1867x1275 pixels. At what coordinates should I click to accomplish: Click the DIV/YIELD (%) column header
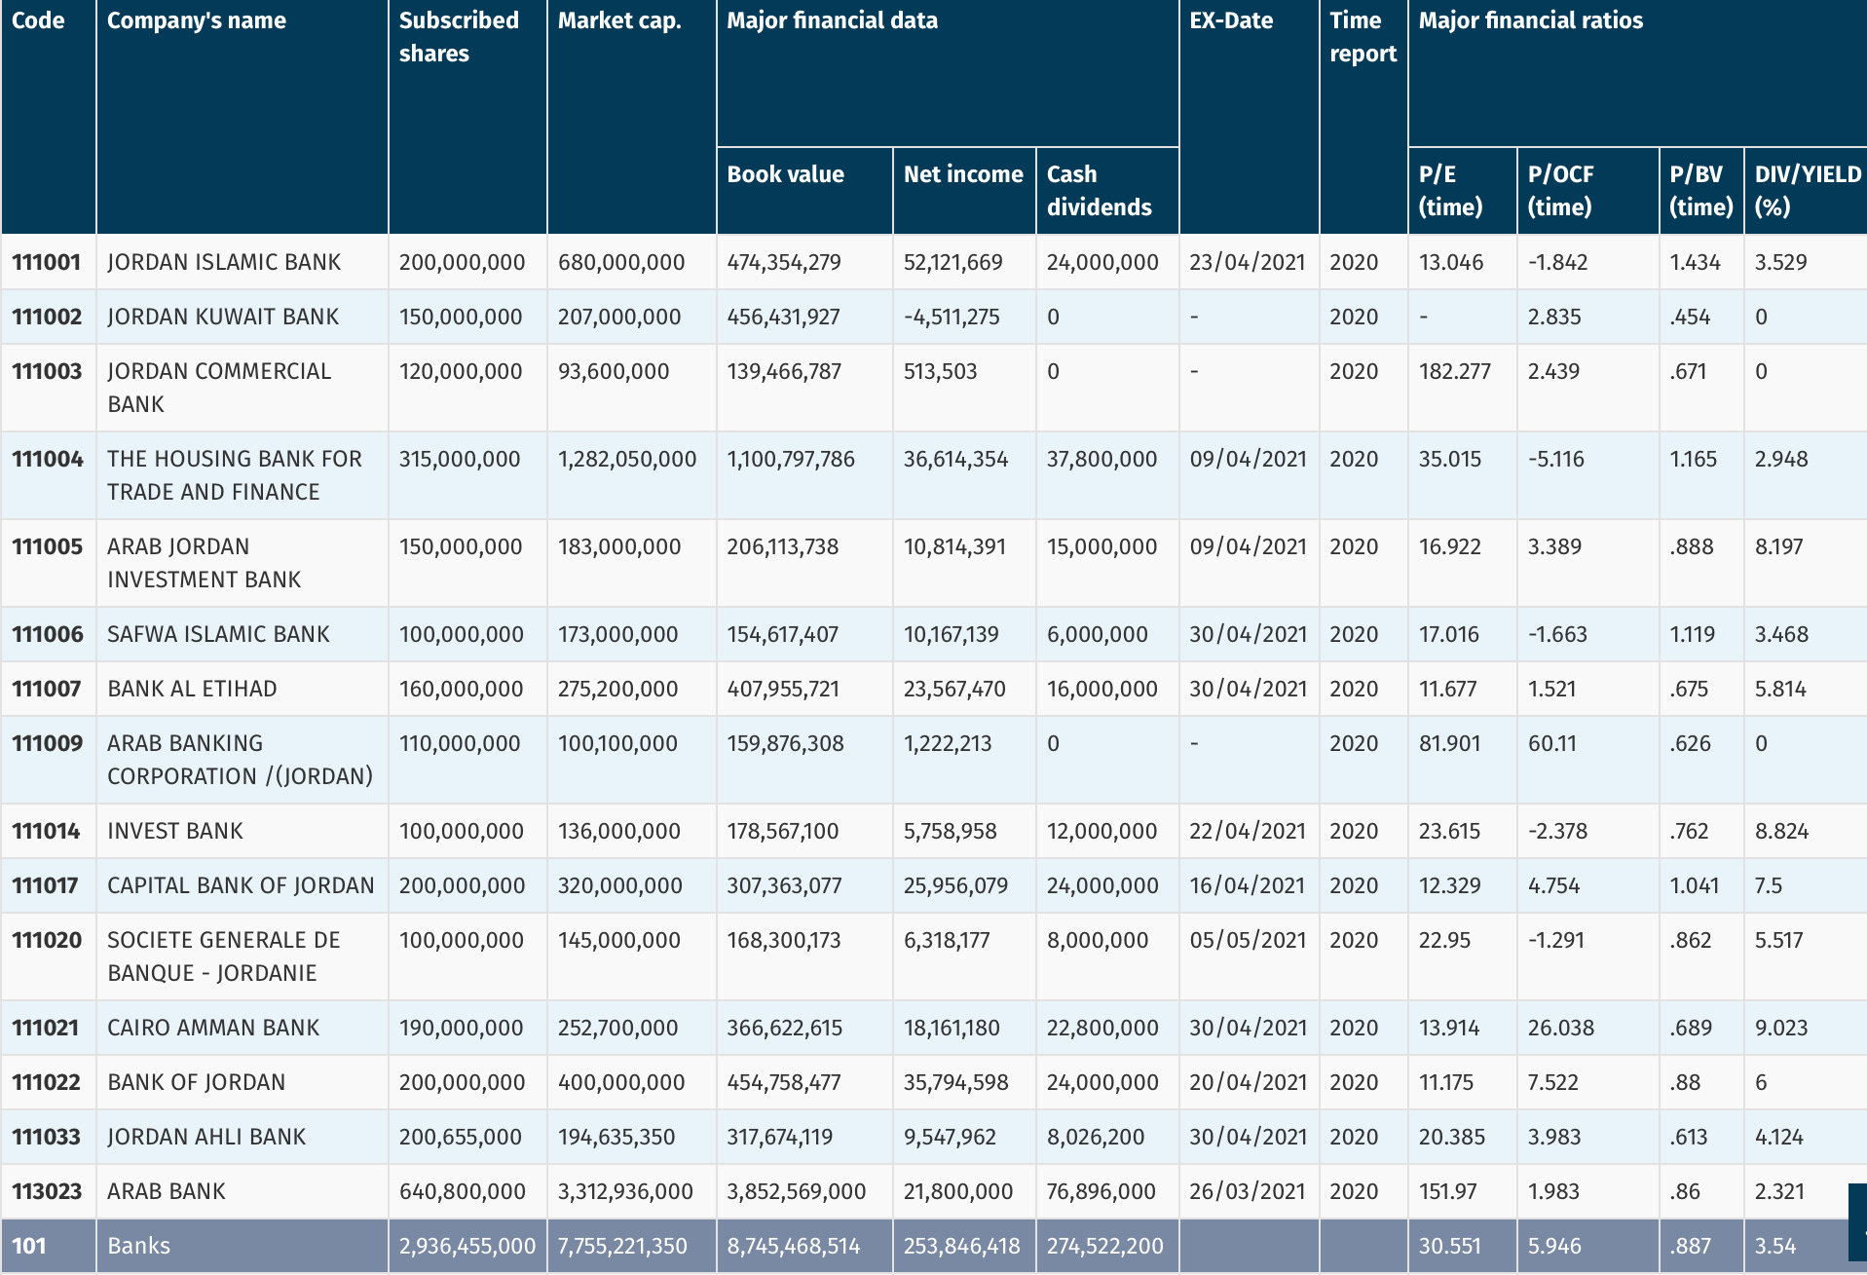(x=1808, y=191)
